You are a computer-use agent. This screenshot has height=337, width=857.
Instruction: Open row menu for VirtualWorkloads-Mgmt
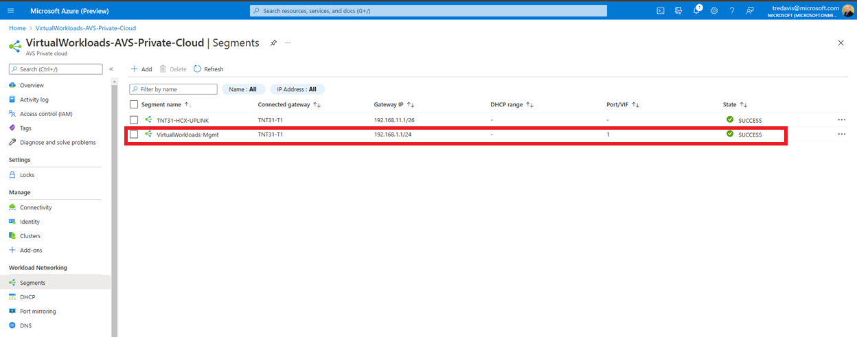842,135
